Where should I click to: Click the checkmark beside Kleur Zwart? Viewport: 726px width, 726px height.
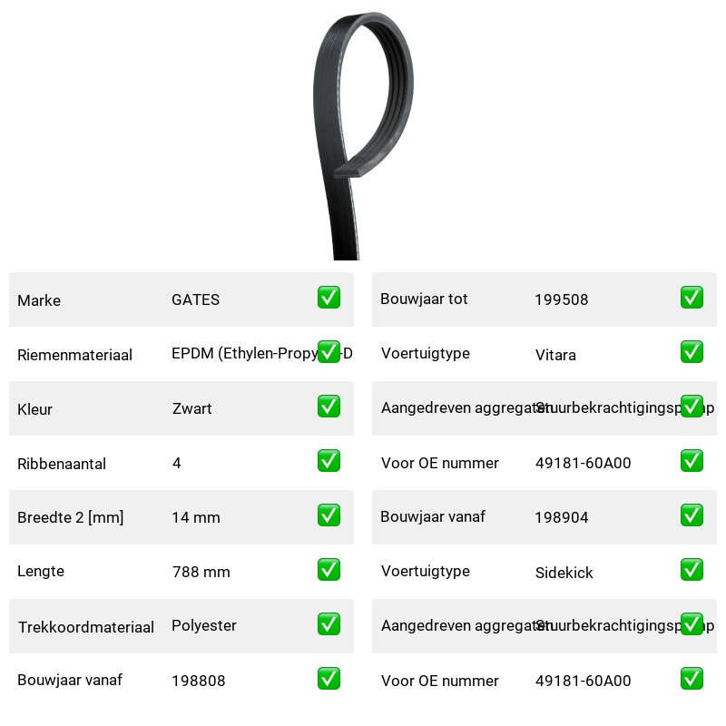pyautogui.click(x=329, y=406)
